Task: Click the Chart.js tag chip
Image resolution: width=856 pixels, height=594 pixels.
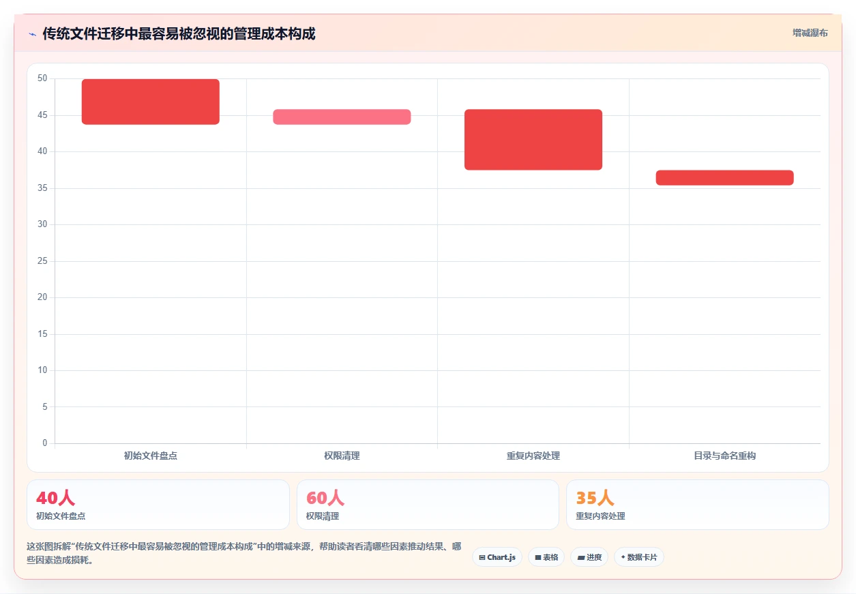Action: [497, 557]
